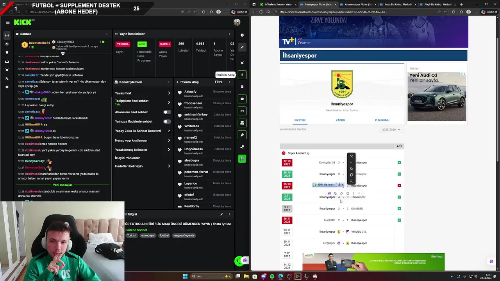Click the Kick profile avatar
Screen dimensions: 500x281
click(237, 22)
